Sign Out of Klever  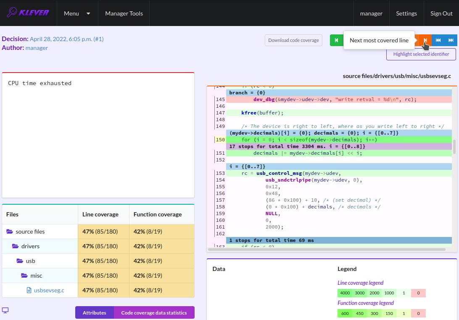(x=441, y=13)
